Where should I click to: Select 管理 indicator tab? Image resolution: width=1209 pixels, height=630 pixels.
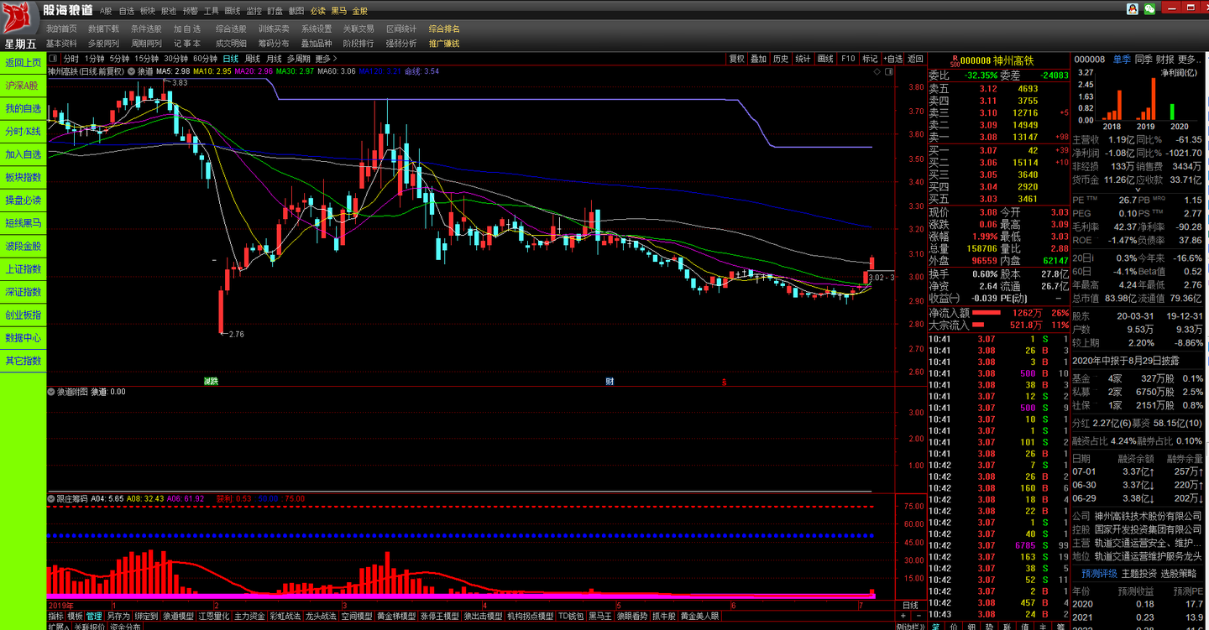[x=94, y=617]
